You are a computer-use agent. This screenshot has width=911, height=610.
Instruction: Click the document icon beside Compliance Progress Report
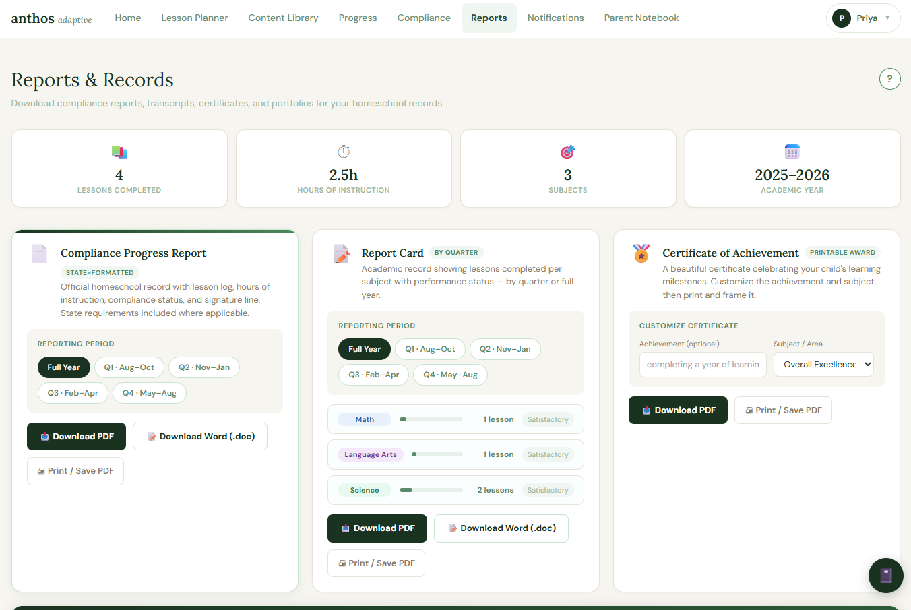click(39, 253)
